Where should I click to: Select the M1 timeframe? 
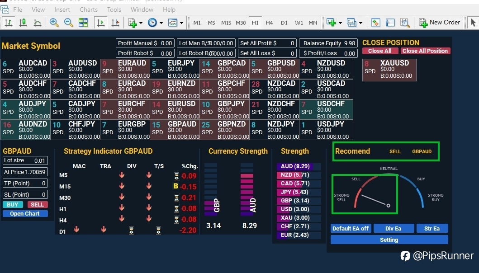pyautogui.click(x=197, y=23)
